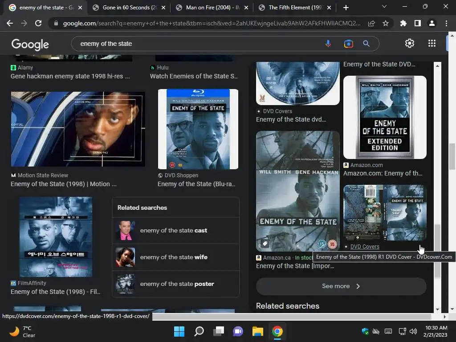This screenshot has width=456, height=342.
Task: Open Chrome's three-dot menu
Action: coord(446,23)
